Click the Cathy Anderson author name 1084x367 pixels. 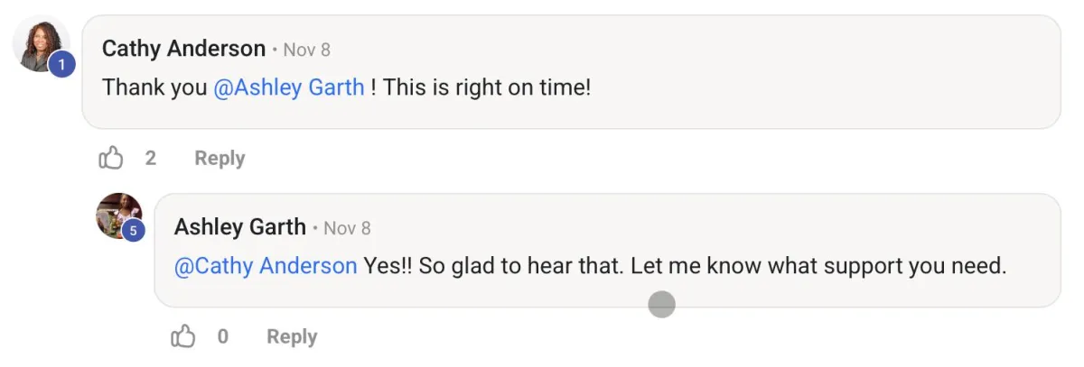point(183,49)
